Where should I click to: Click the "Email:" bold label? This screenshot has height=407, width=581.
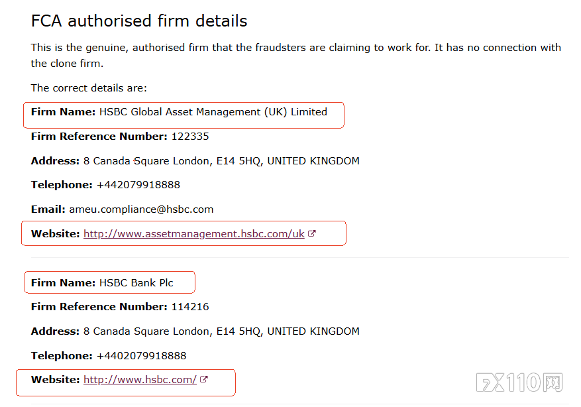pos(48,209)
